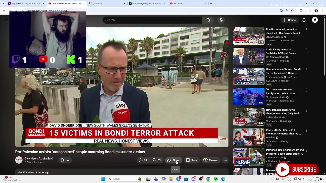Go back in browser history

pos(4,11)
